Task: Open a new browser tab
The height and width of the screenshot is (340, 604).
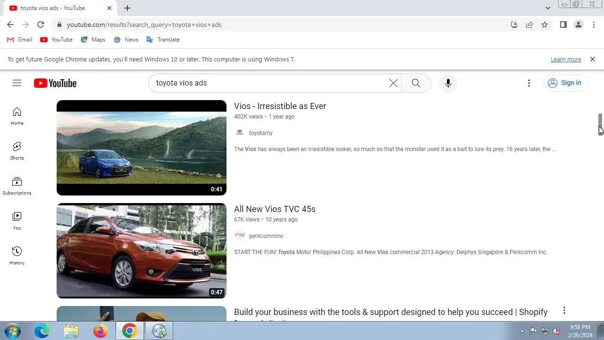Action: [x=127, y=8]
